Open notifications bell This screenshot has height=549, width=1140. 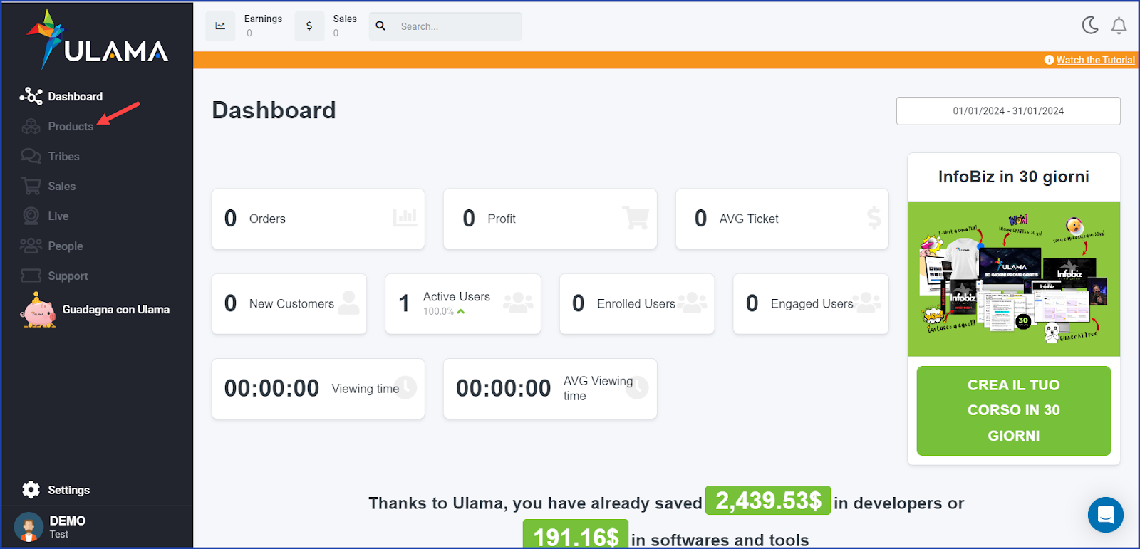pos(1119,26)
